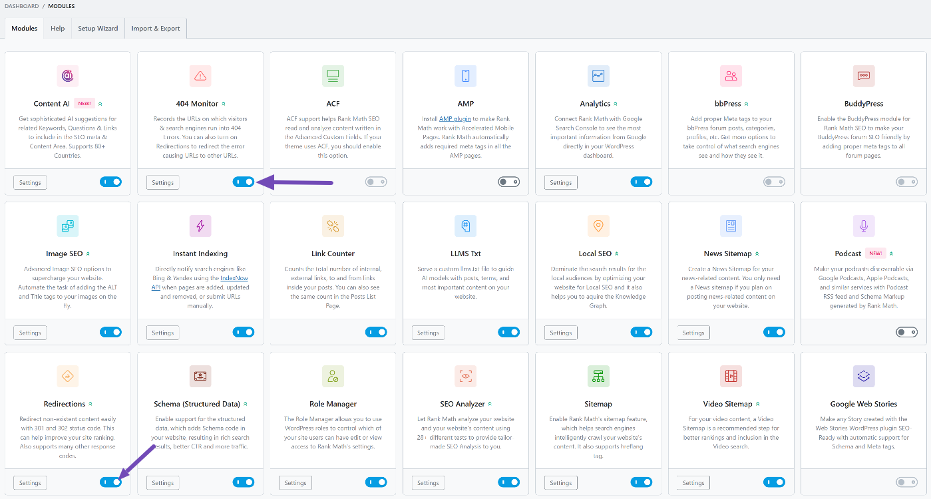Viewport: 931px width, 499px height.
Task: Open Settings for the Schema module
Action: (162, 483)
